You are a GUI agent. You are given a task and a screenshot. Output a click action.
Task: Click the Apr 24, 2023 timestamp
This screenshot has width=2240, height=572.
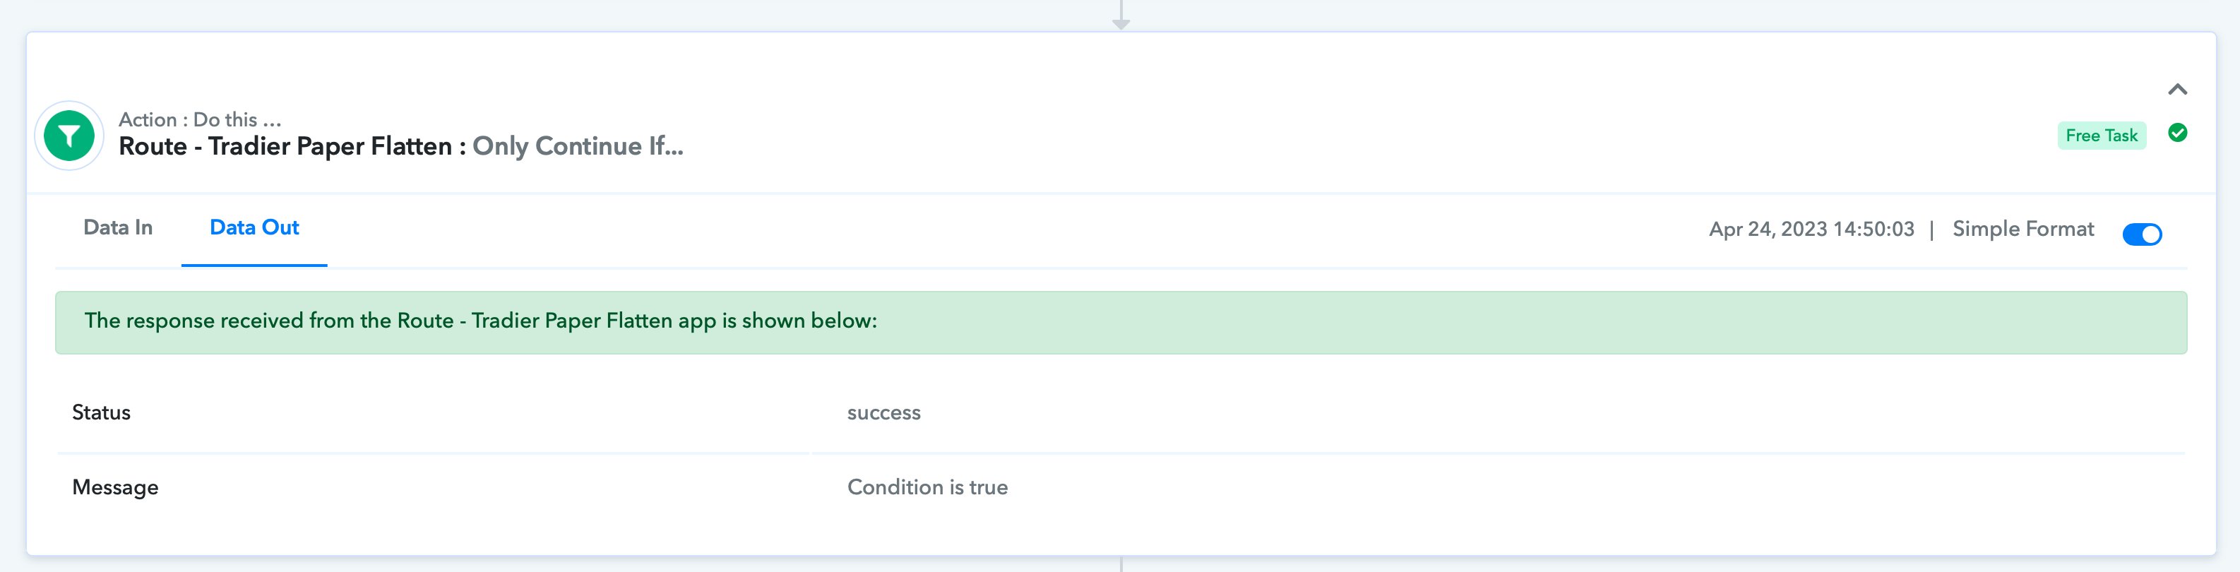click(1811, 229)
